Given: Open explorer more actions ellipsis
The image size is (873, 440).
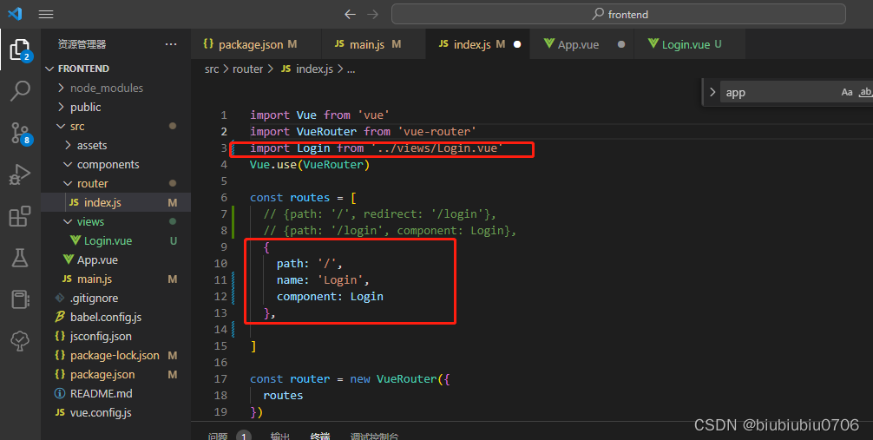Looking at the screenshot, I should [171, 44].
